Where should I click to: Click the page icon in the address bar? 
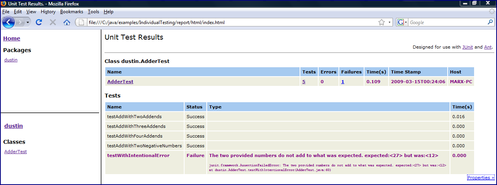point(82,23)
